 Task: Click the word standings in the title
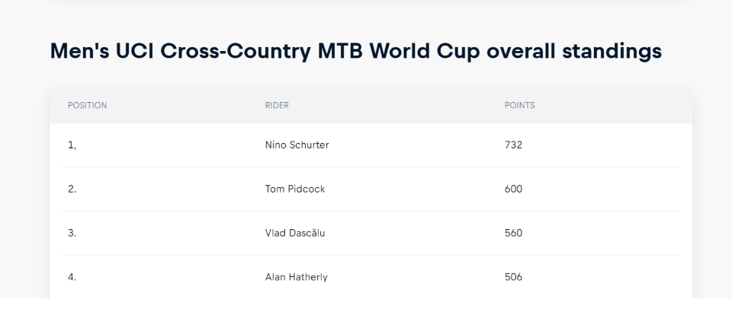click(612, 52)
